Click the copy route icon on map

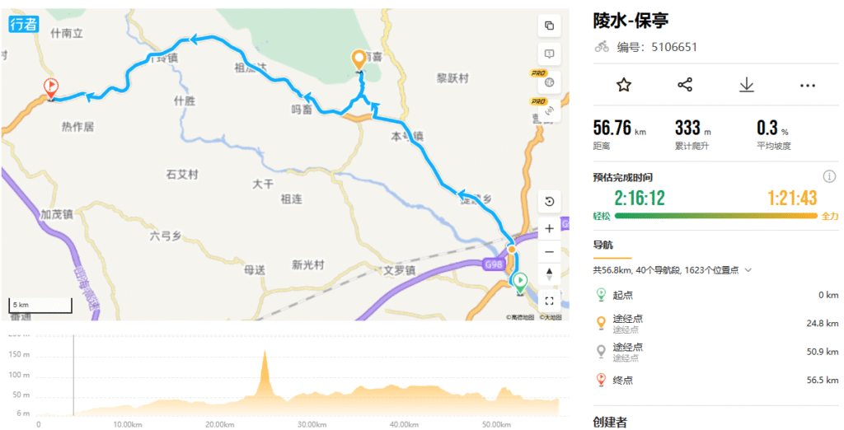click(549, 26)
